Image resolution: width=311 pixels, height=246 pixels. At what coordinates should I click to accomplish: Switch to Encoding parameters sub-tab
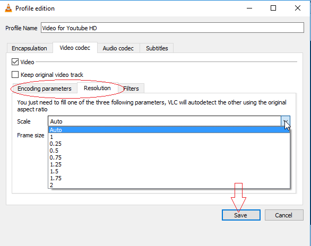point(45,89)
